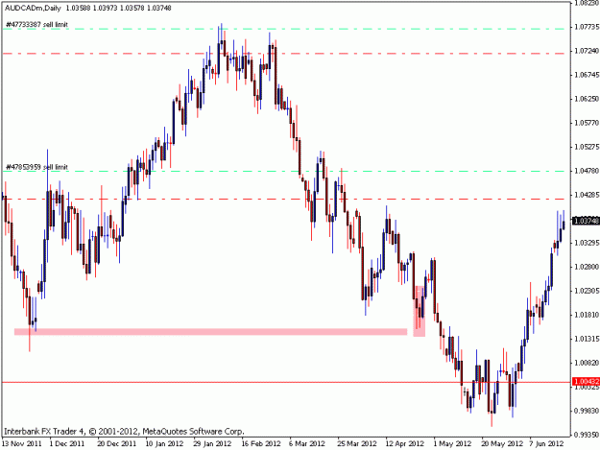This screenshot has height=450, width=600.
Task: Click the 6 Mar 2012 date label
Action: click(x=307, y=444)
